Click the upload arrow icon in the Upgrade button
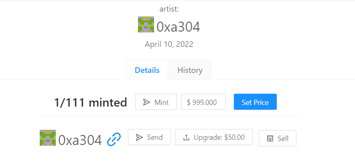The height and width of the screenshot is (161, 355). 186,137
